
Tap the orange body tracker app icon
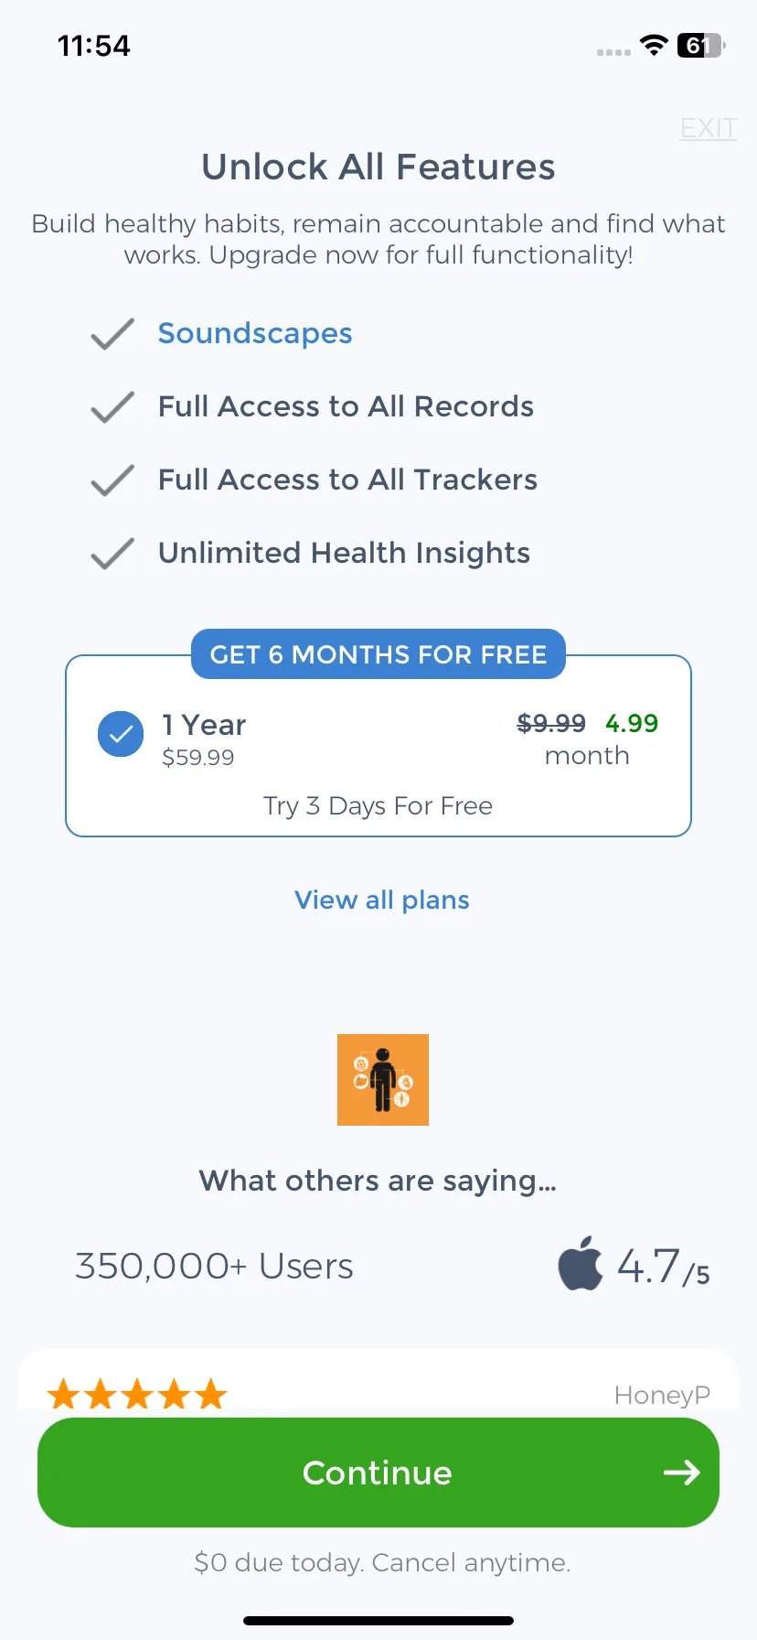coord(383,1080)
